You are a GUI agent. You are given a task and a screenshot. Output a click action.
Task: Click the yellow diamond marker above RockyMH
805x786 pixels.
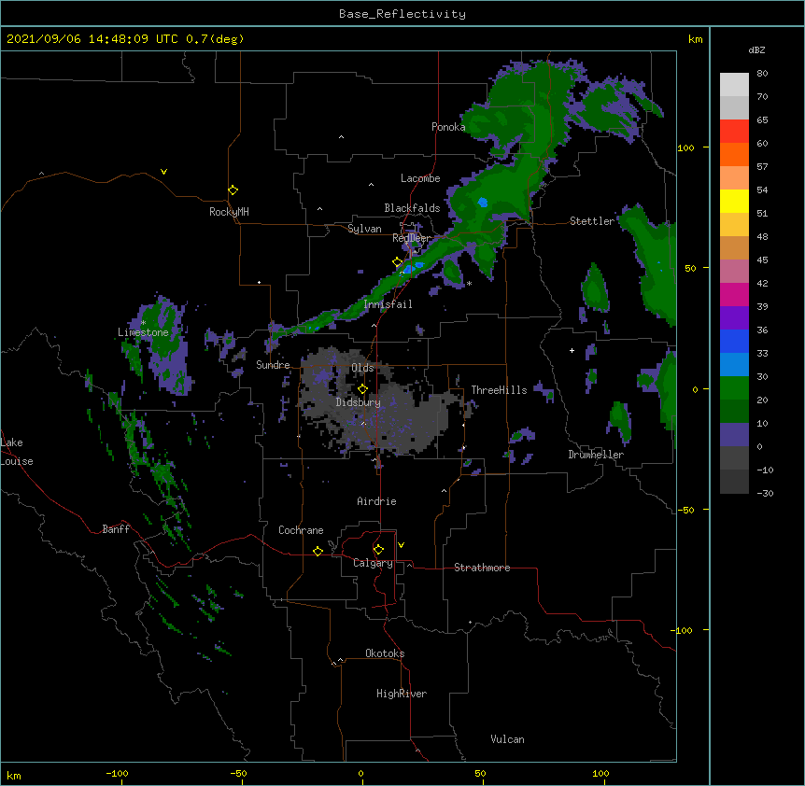(x=233, y=190)
